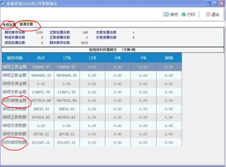This screenshot has height=167, width=226.
Task: Click the red 退出 power icon
Action: pos(208,15)
